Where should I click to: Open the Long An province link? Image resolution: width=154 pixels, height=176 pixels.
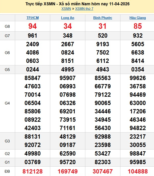click(x=68, y=18)
